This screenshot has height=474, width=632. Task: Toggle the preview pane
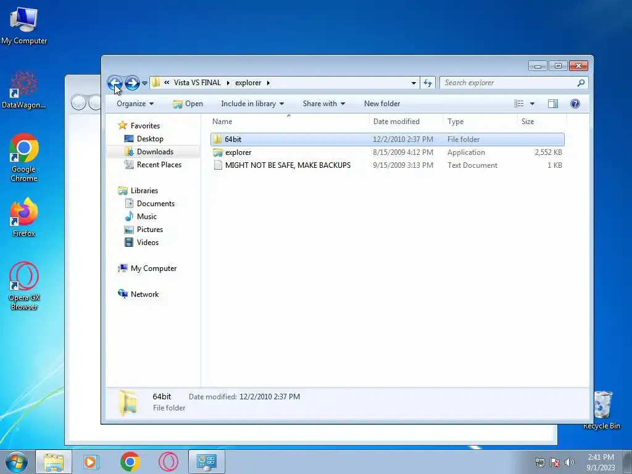coord(553,104)
